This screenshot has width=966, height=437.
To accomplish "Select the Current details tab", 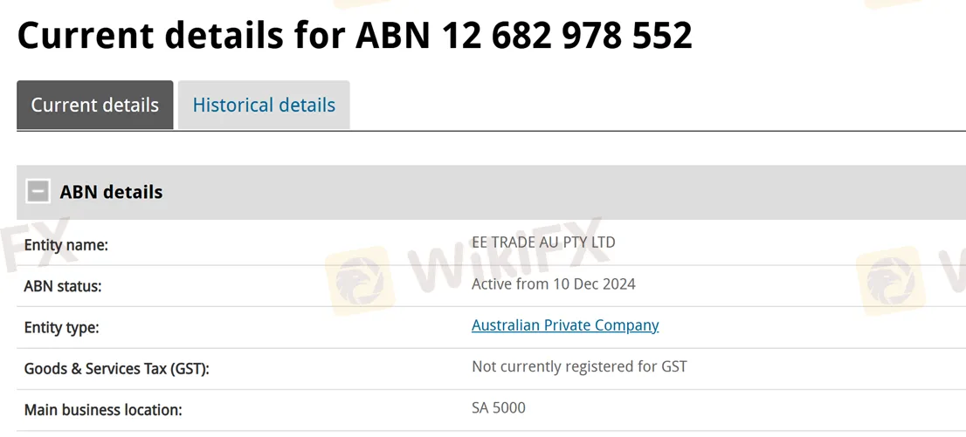I will point(95,105).
